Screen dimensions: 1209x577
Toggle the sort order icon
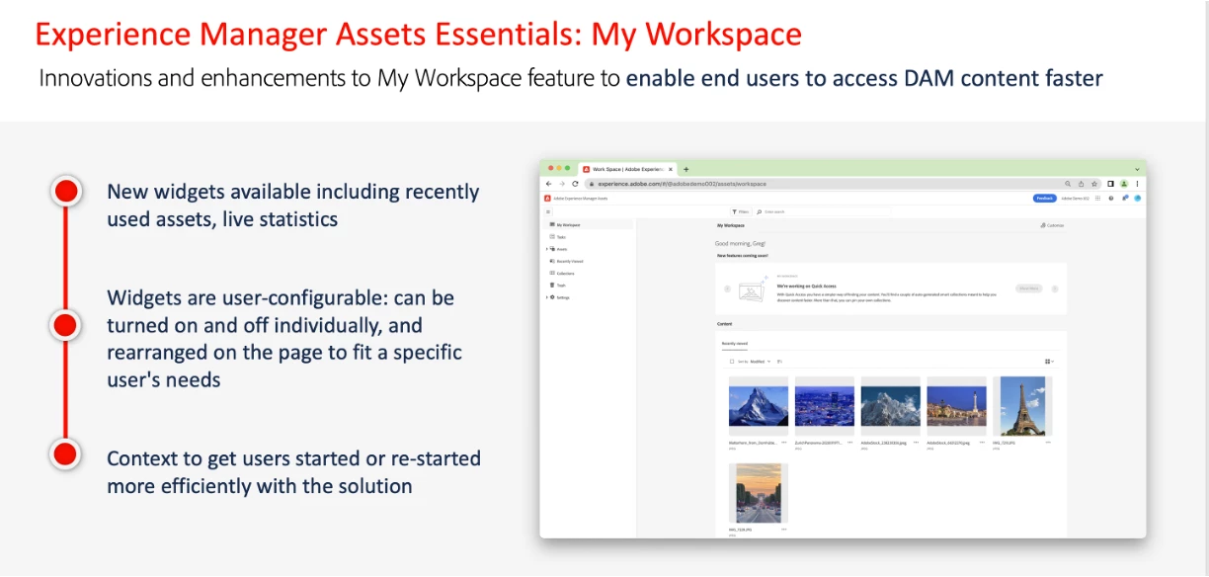point(779,362)
